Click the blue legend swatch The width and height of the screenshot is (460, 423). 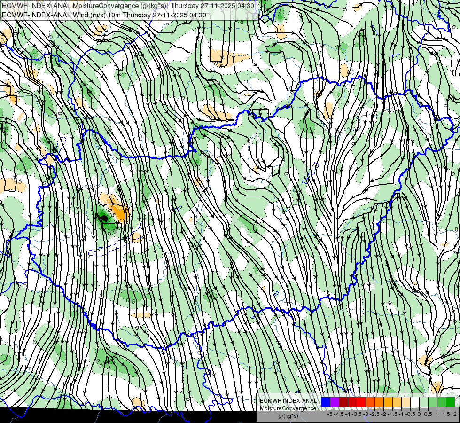point(326,402)
